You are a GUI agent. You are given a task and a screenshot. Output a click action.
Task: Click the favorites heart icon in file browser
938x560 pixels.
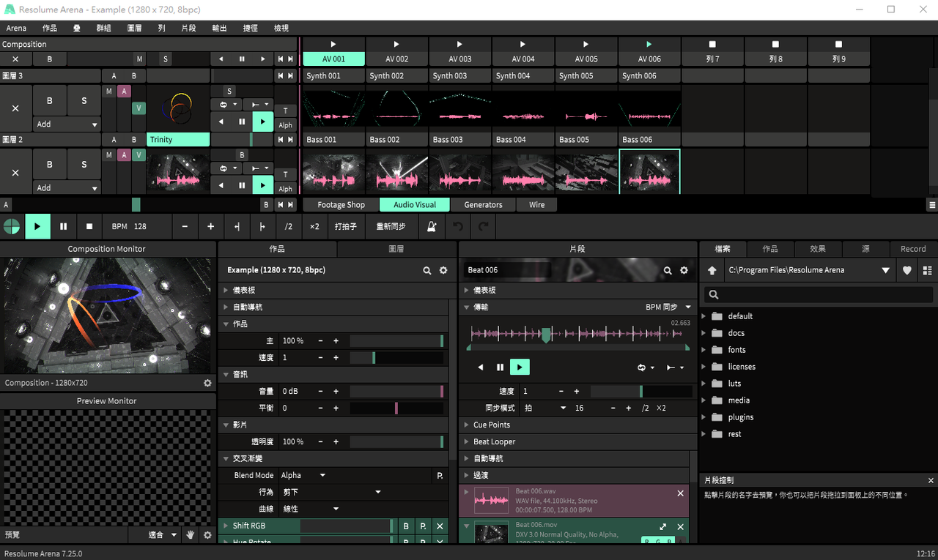click(x=906, y=270)
